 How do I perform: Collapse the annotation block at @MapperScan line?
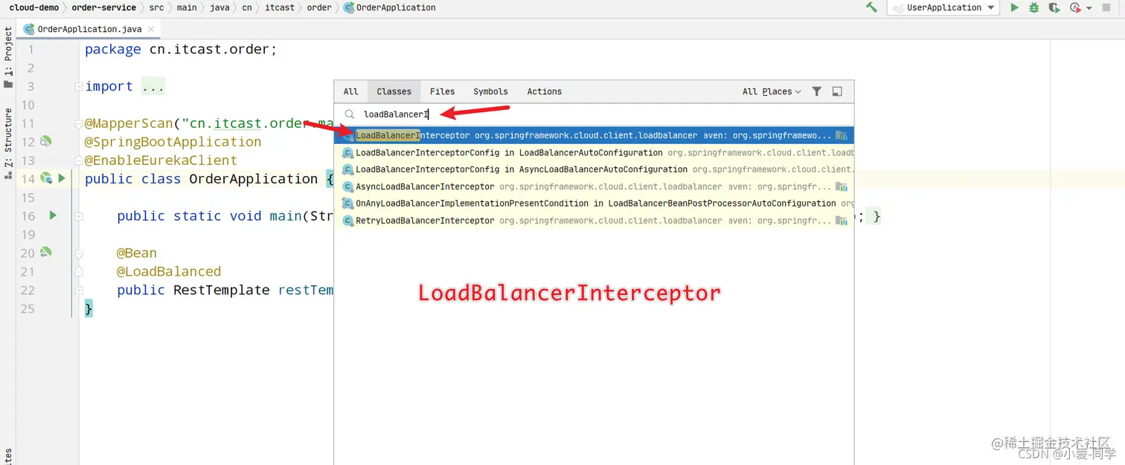click(78, 124)
